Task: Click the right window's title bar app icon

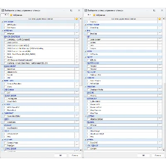Action: tap(86, 10)
